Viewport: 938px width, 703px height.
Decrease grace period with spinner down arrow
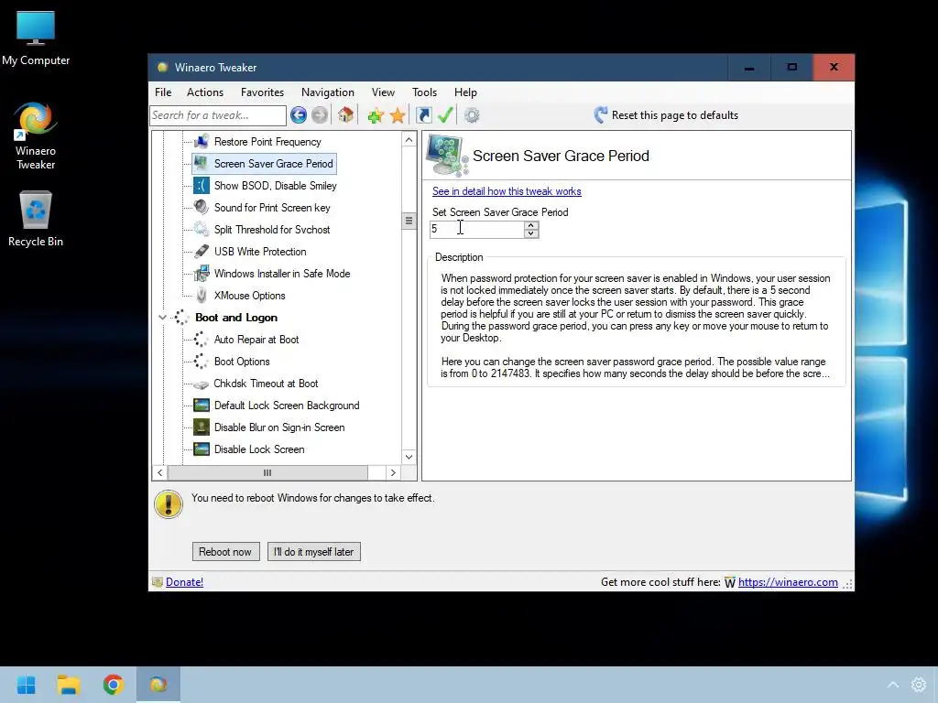(x=531, y=233)
